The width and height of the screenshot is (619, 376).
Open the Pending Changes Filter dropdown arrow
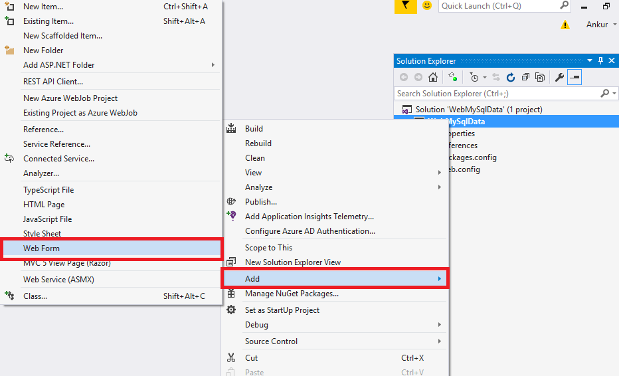pos(485,78)
